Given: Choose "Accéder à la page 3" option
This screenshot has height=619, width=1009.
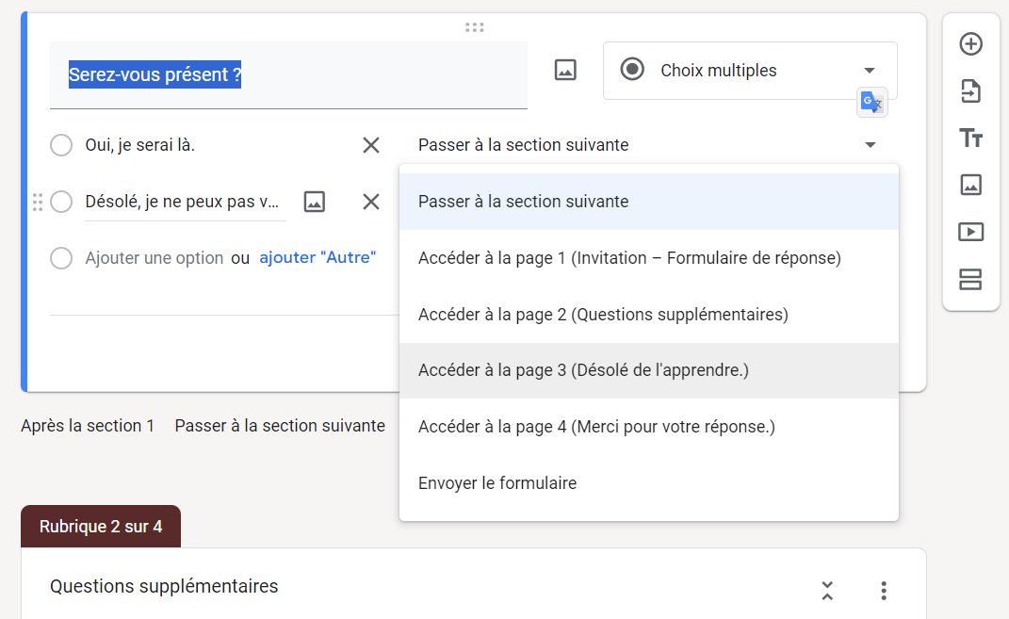Looking at the screenshot, I should (583, 370).
